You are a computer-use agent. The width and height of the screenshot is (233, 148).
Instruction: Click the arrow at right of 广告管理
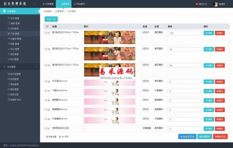[x=36, y=34]
